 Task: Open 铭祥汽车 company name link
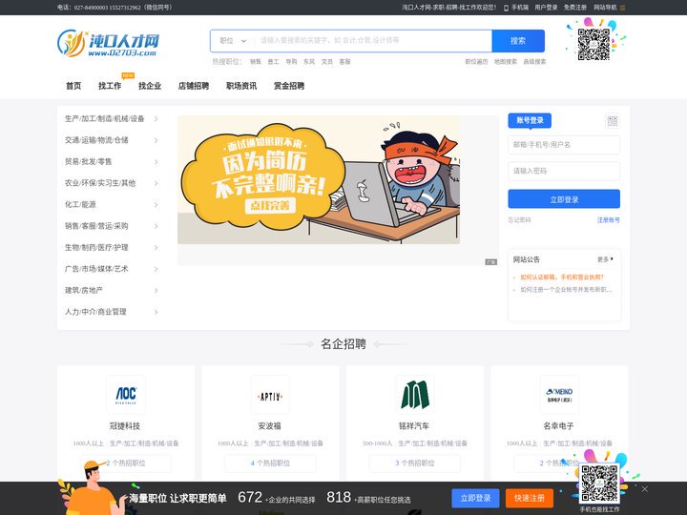[x=414, y=425]
